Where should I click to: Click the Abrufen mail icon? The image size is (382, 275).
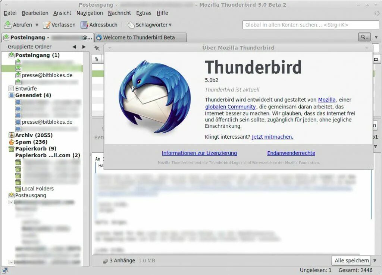pyautogui.click(x=8, y=25)
